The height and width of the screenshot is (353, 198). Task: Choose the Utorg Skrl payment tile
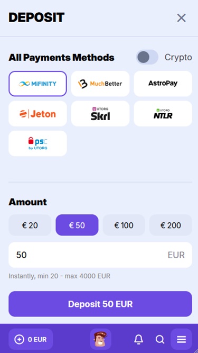point(100,114)
